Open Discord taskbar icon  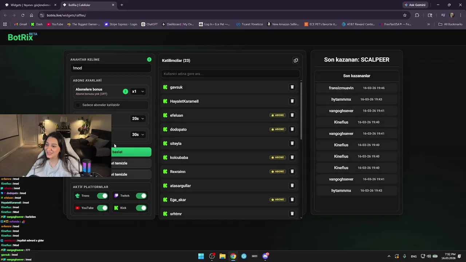(265, 256)
